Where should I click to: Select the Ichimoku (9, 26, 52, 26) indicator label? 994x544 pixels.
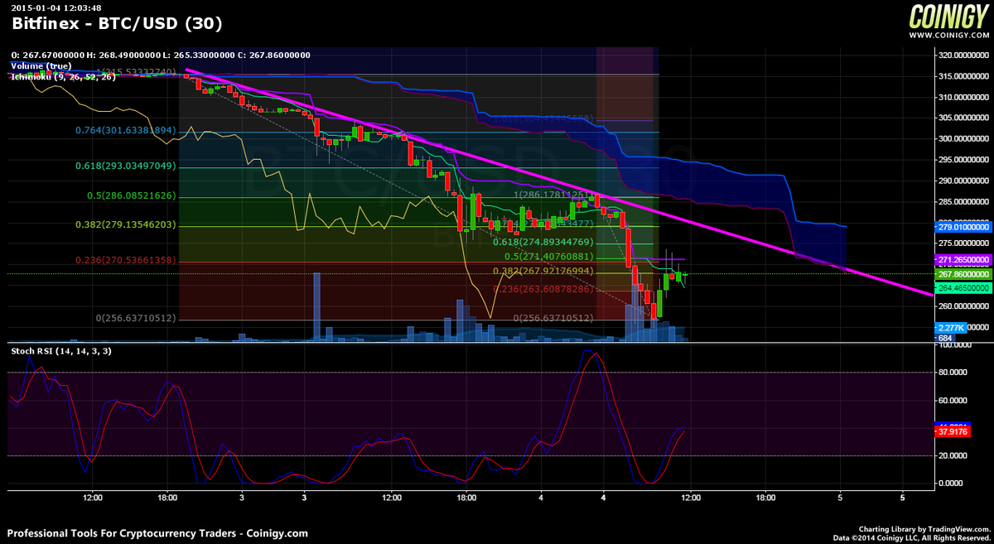(63, 76)
